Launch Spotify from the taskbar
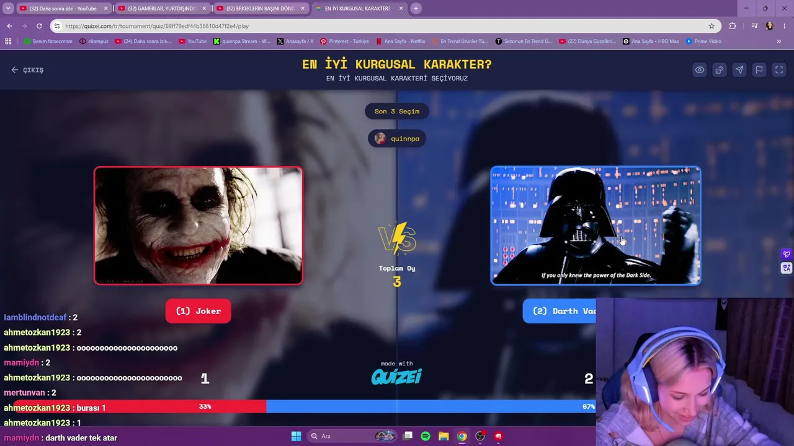This screenshot has height=446, width=794. pos(426,436)
